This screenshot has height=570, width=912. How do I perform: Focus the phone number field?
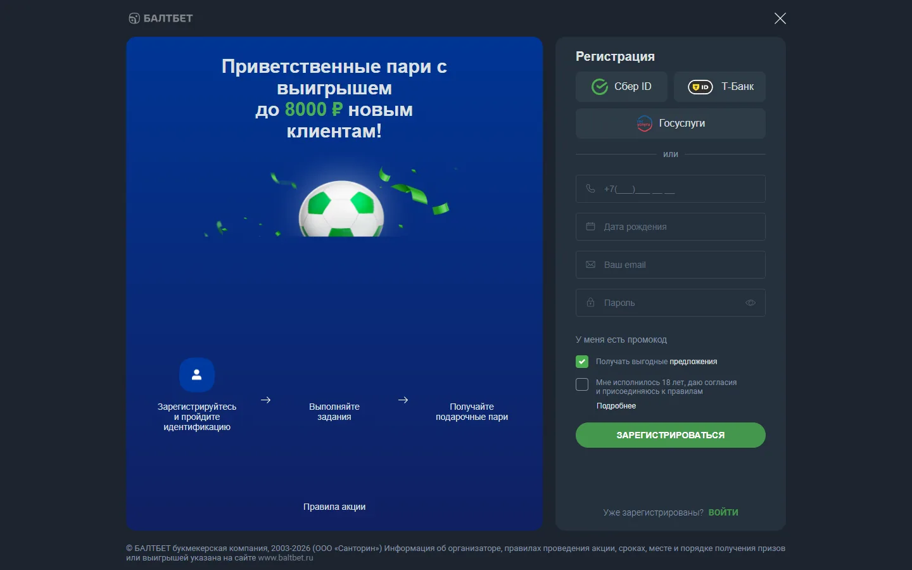pyautogui.click(x=671, y=189)
